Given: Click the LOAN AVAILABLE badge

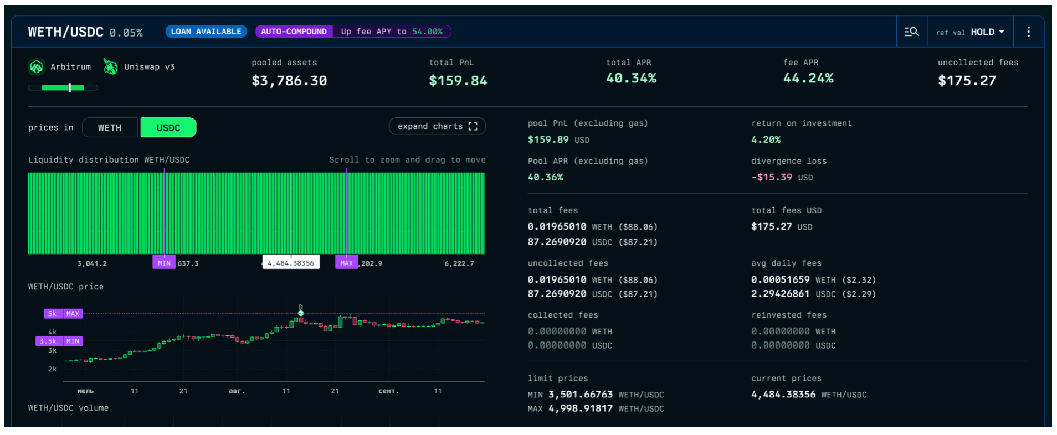Looking at the screenshot, I should 206,32.
